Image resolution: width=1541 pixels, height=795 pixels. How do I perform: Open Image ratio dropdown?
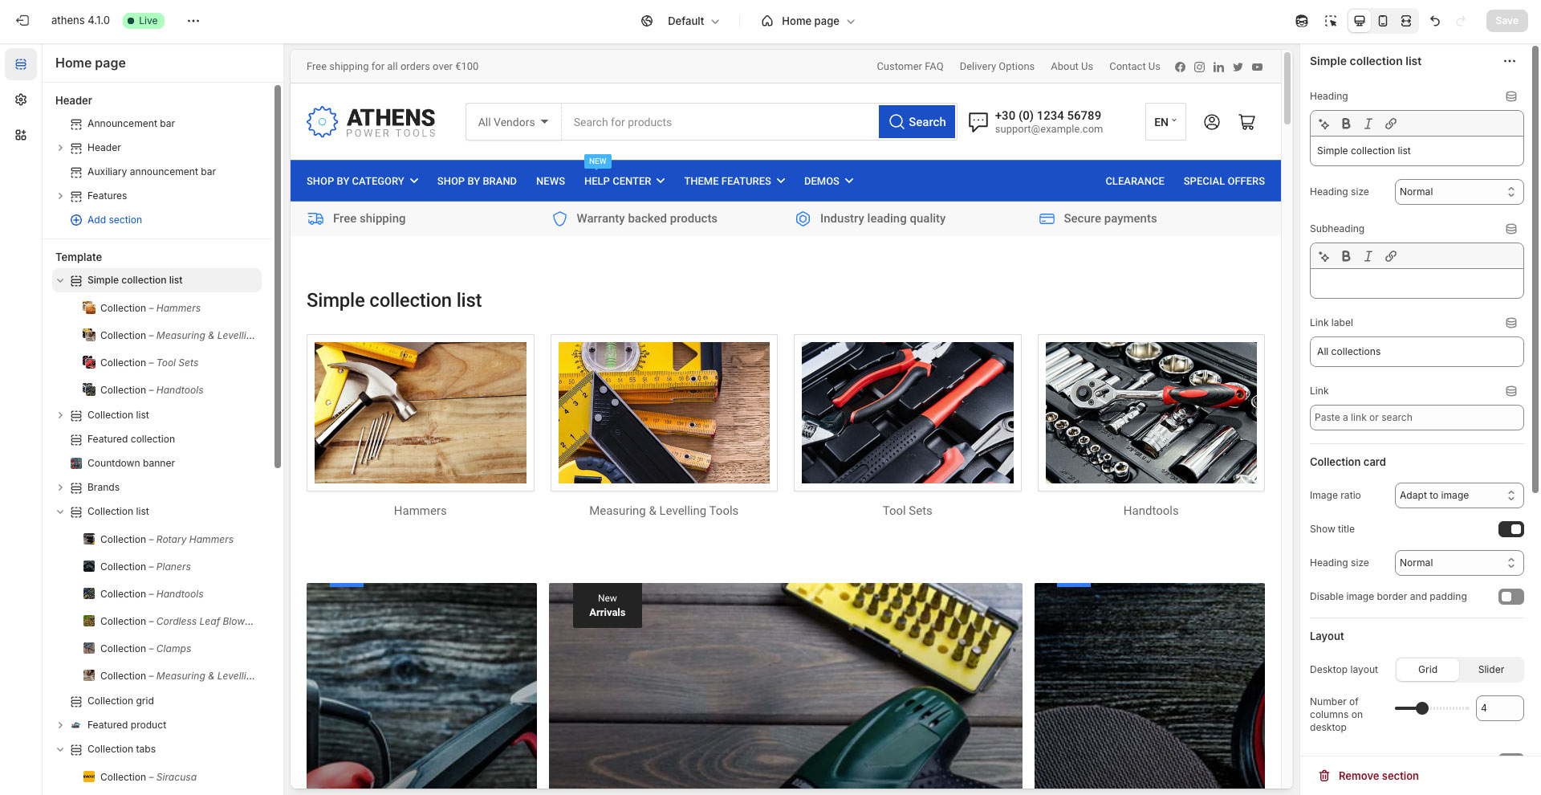pos(1458,495)
